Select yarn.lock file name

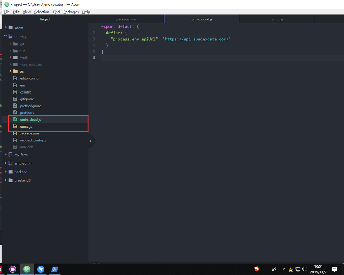tap(26, 147)
